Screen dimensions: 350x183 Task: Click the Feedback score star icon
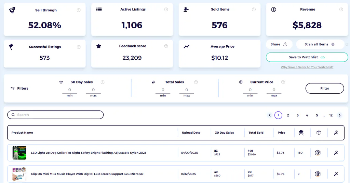pos(99,46)
